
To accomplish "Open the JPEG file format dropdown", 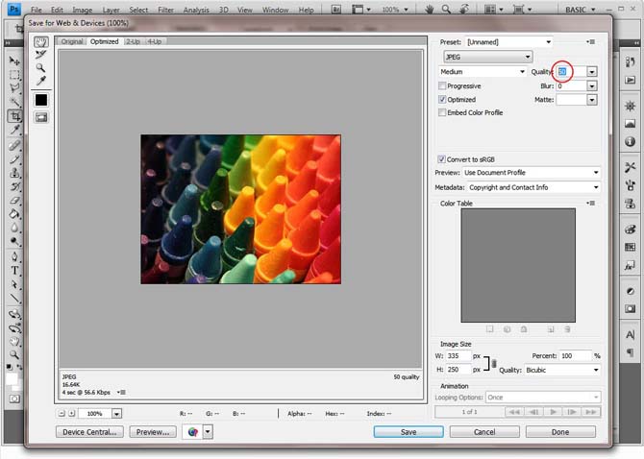I will coord(488,57).
